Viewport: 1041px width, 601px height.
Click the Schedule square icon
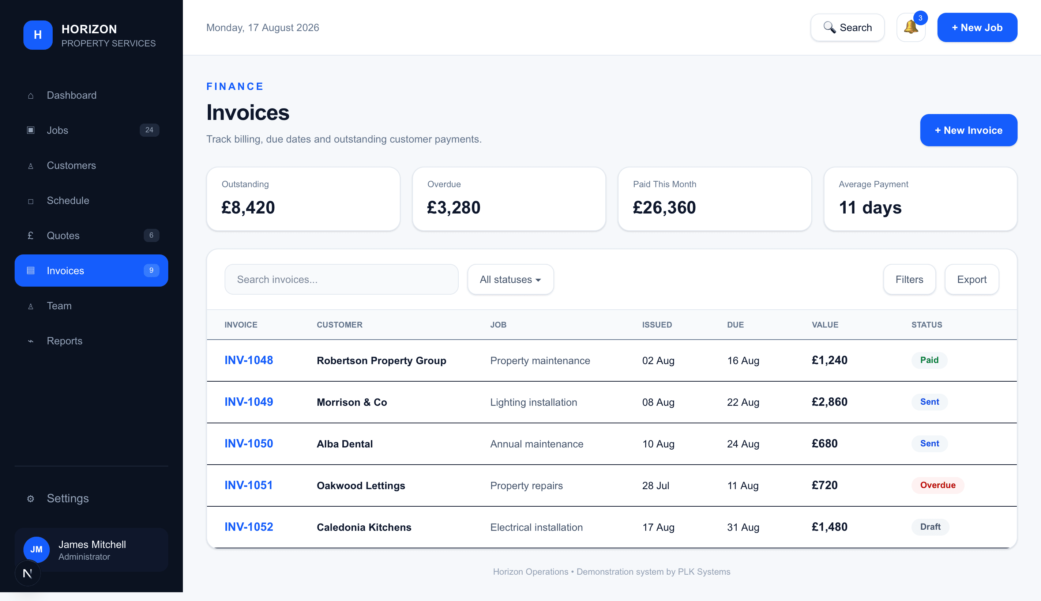coord(31,201)
